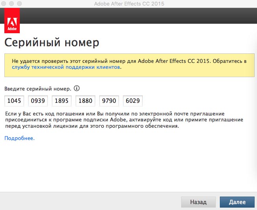Open the serial number info icon
This screenshot has height=210, width=257.
point(77,88)
